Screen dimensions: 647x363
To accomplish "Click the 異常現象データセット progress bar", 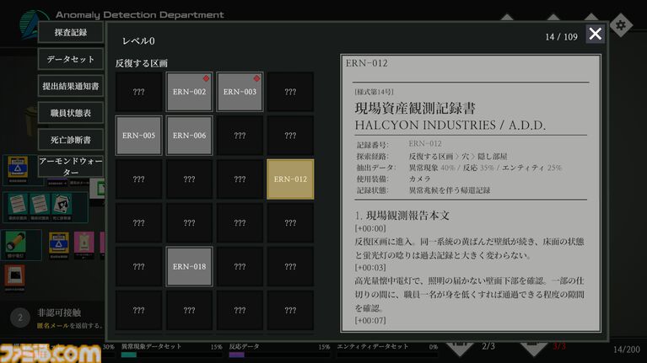I will click(171, 355).
